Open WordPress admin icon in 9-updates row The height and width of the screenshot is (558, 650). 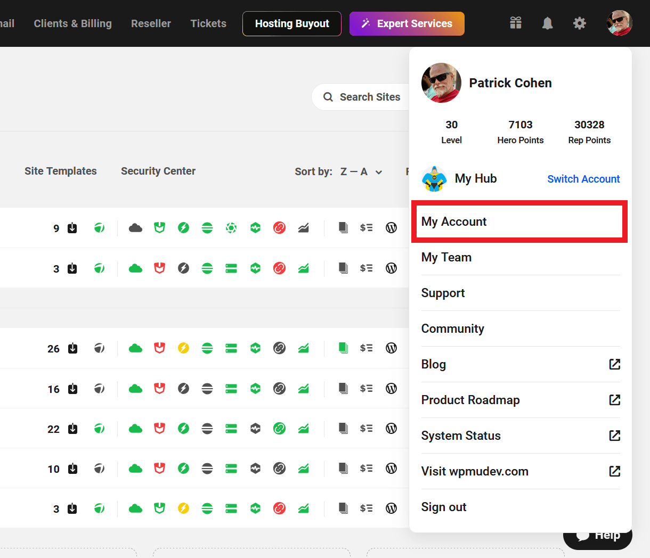pyautogui.click(x=391, y=228)
